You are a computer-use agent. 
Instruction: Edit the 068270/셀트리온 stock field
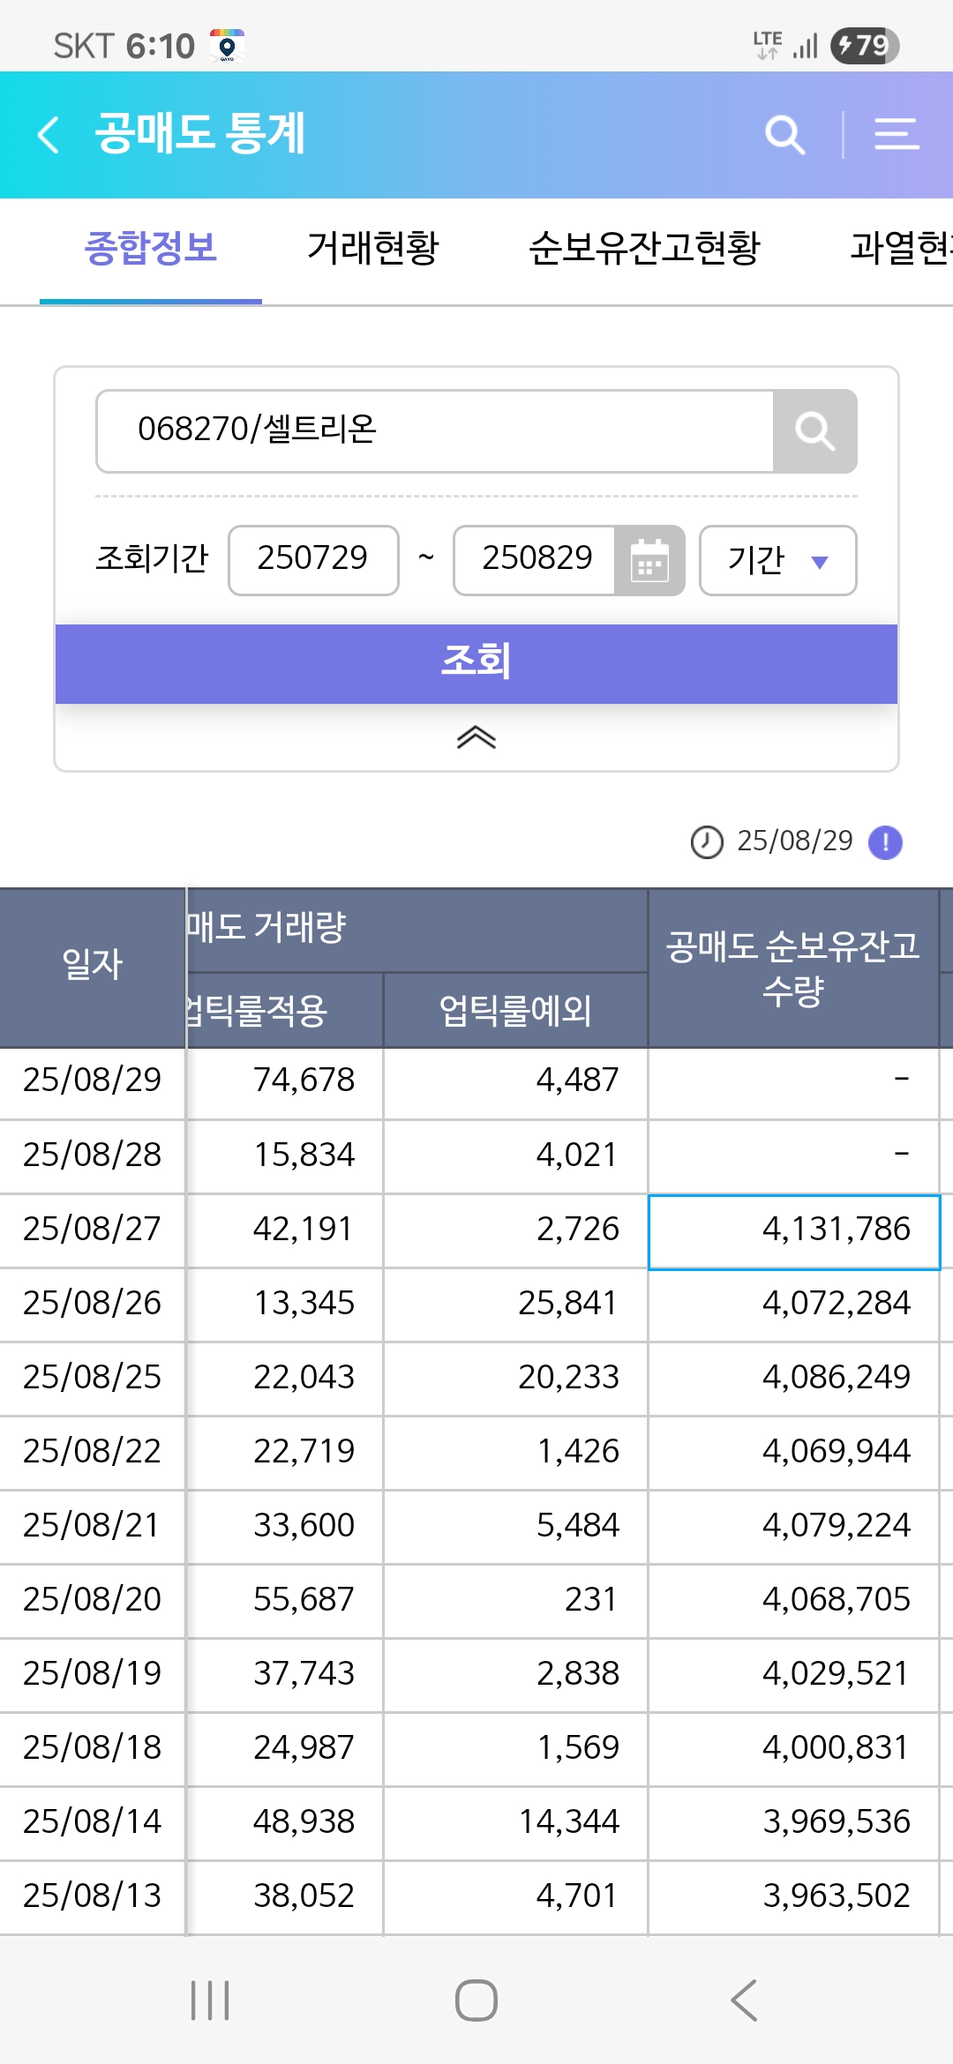[x=435, y=431]
